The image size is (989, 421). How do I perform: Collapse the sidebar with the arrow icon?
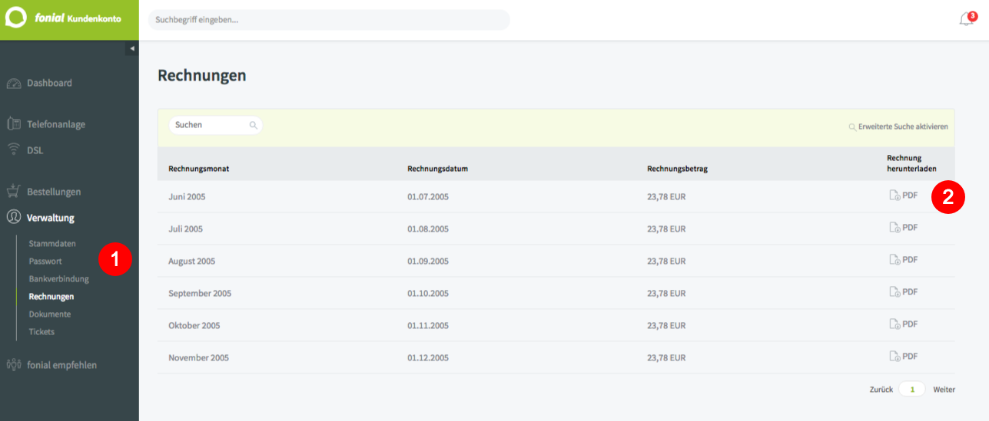(x=131, y=48)
